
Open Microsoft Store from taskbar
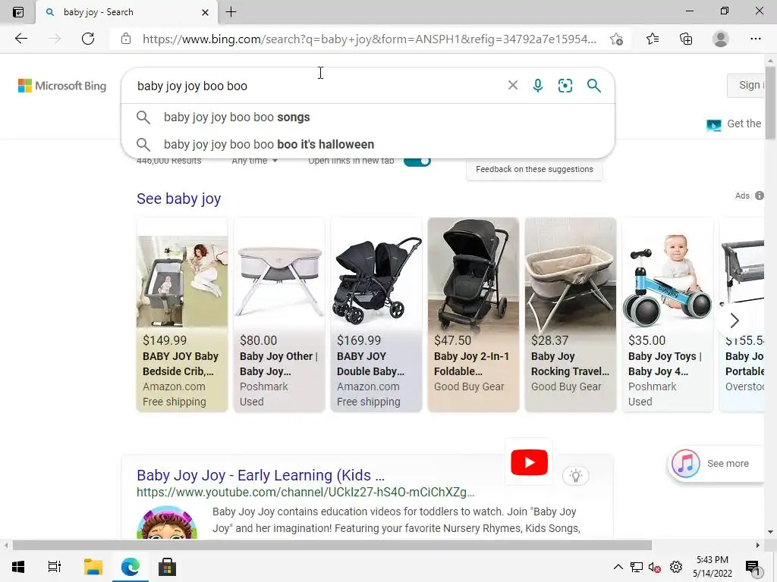coord(167,567)
